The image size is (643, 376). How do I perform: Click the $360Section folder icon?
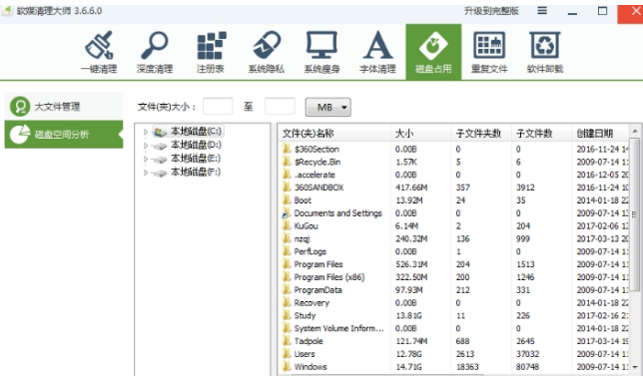click(287, 149)
